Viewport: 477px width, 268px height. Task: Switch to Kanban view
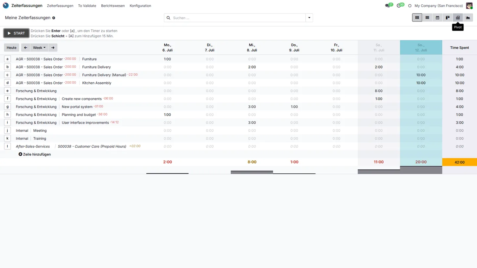pos(448,18)
